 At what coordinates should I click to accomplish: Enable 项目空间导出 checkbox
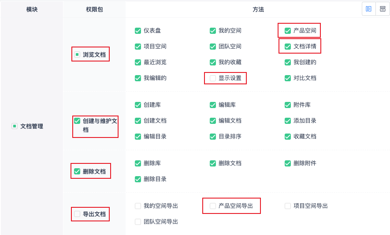288,206
